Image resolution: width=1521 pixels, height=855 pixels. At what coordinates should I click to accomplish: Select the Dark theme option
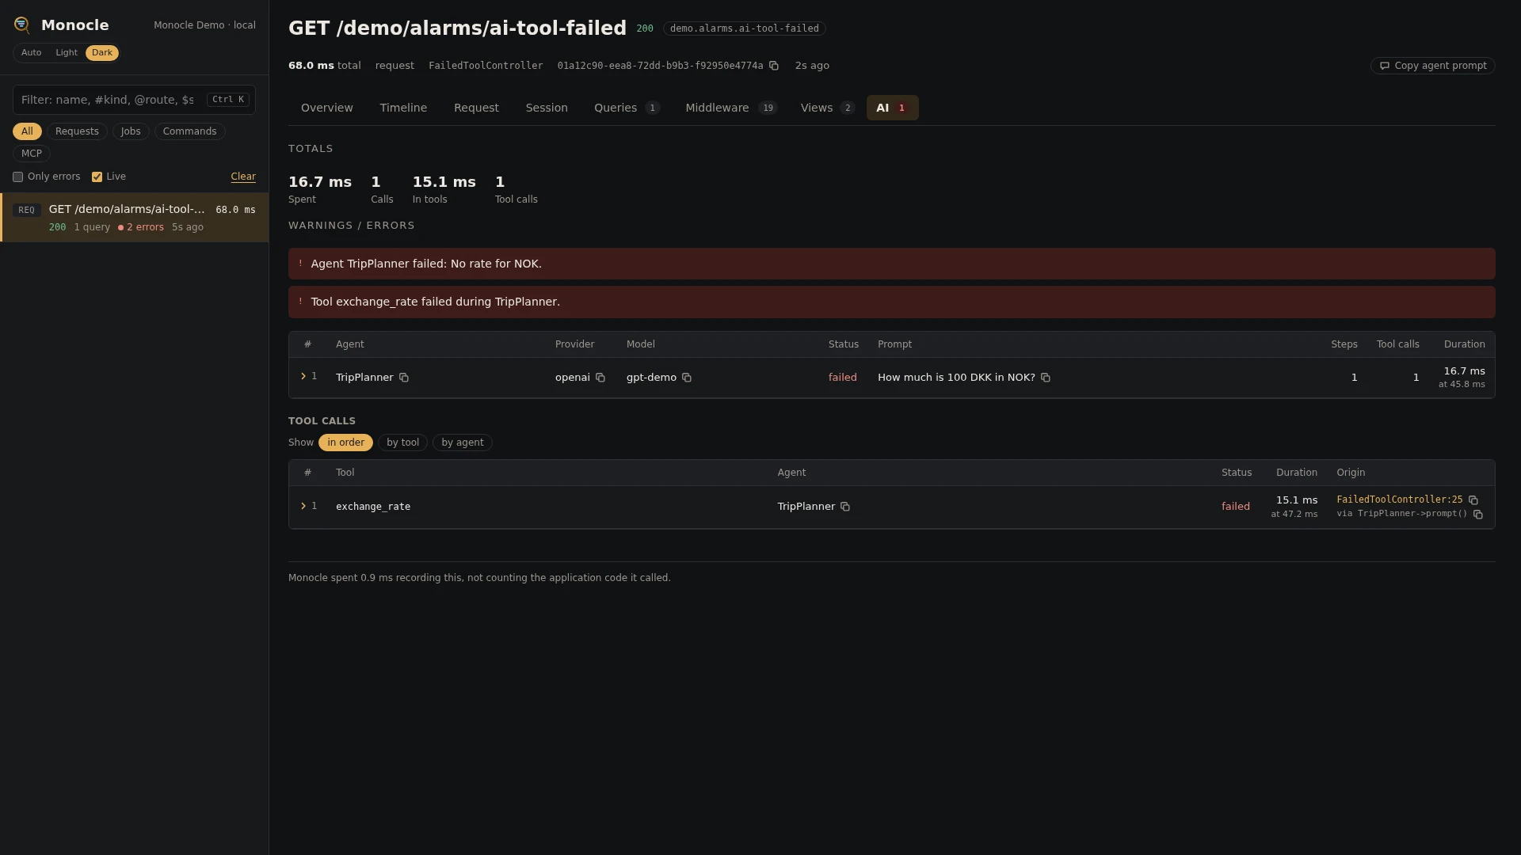pos(102,53)
